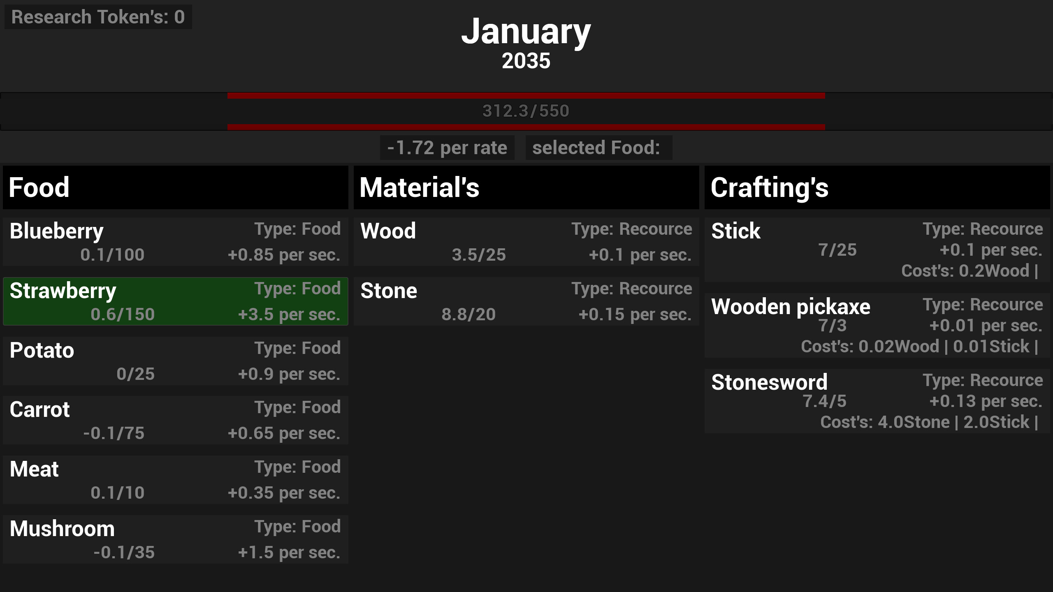Open the Food section header
Viewport: 1053px width, 592px height.
pyautogui.click(x=175, y=188)
